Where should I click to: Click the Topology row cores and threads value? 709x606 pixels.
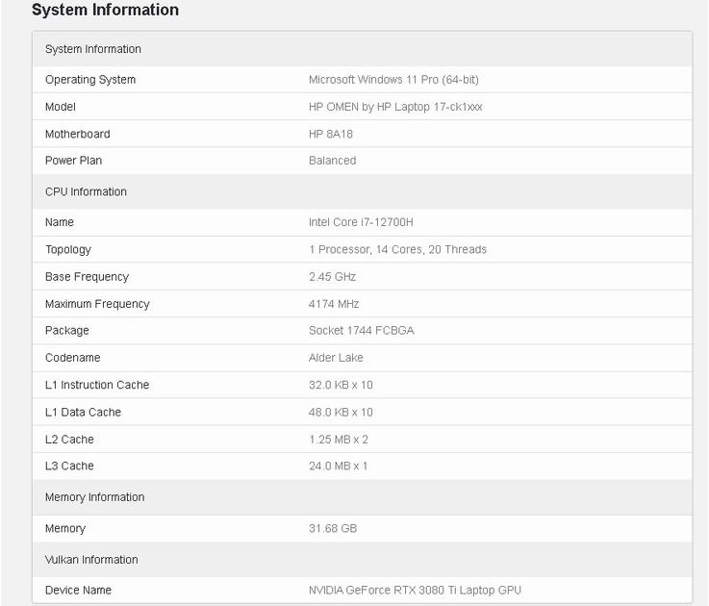click(397, 249)
